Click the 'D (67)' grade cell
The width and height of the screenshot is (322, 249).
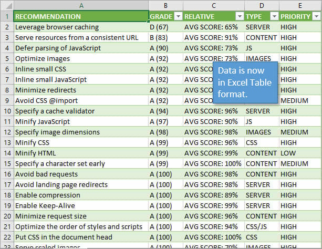(x=165, y=27)
